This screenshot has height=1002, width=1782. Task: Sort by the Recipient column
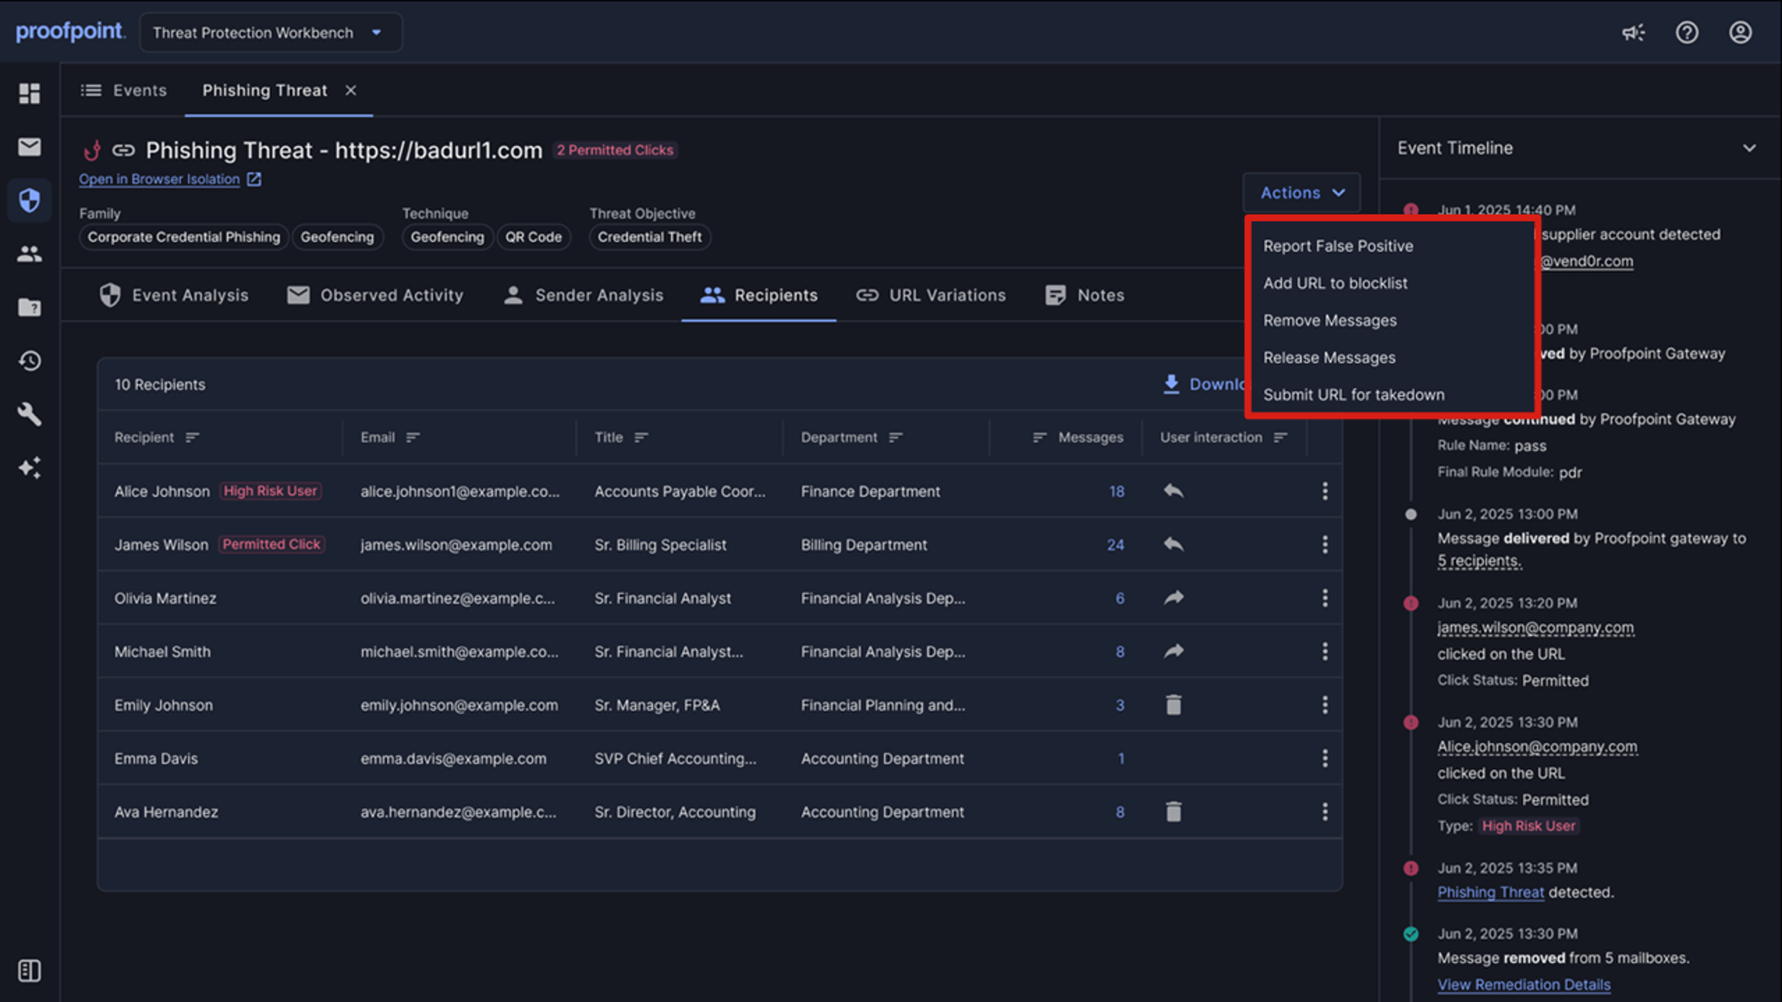pos(192,438)
